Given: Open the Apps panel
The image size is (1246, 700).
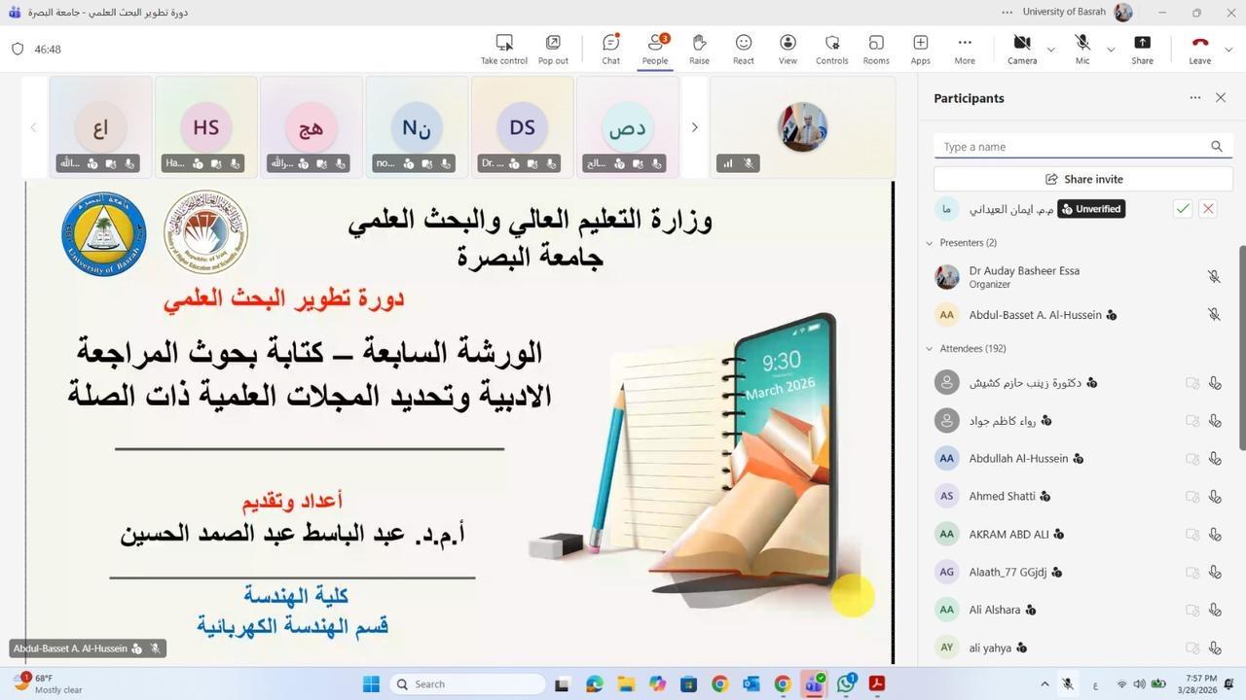Looking at the screenshot, I should 920,49.
